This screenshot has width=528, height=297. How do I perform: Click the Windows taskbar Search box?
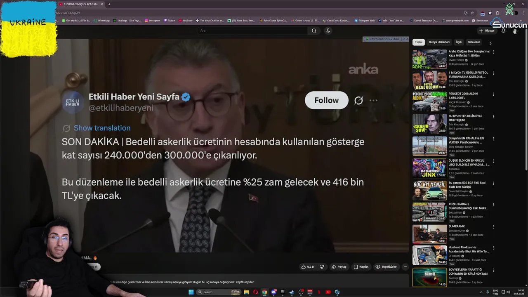click(219, 292)
